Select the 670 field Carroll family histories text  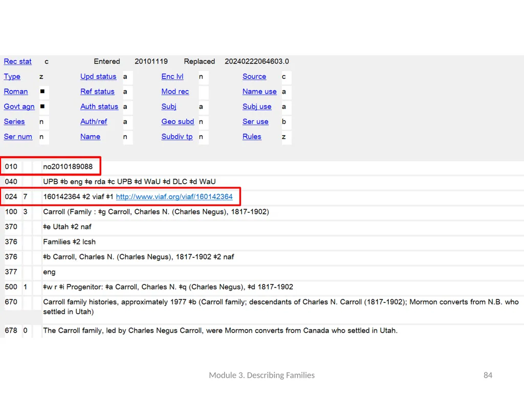coord(281,307)
